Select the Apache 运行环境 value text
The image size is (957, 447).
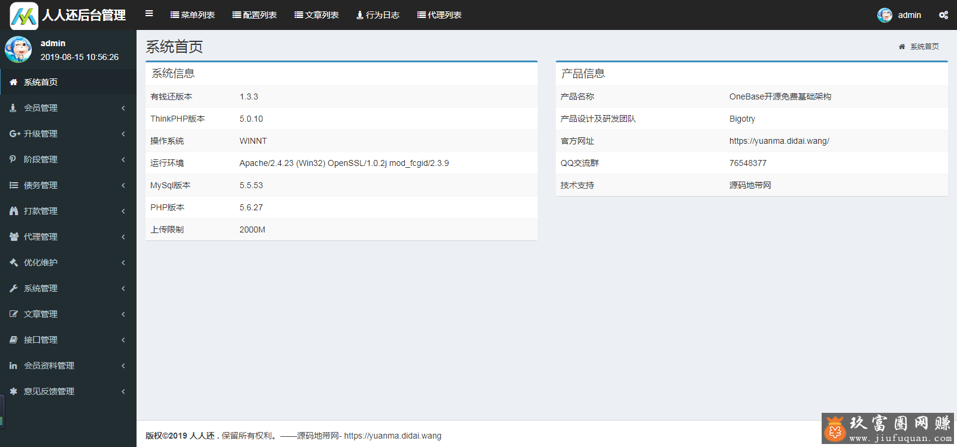point(344,163)
